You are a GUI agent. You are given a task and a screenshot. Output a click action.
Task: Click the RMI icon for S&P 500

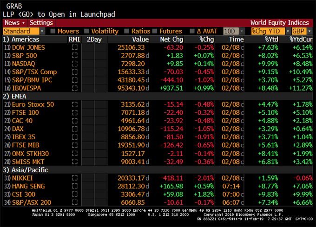[x=74, y=56]
